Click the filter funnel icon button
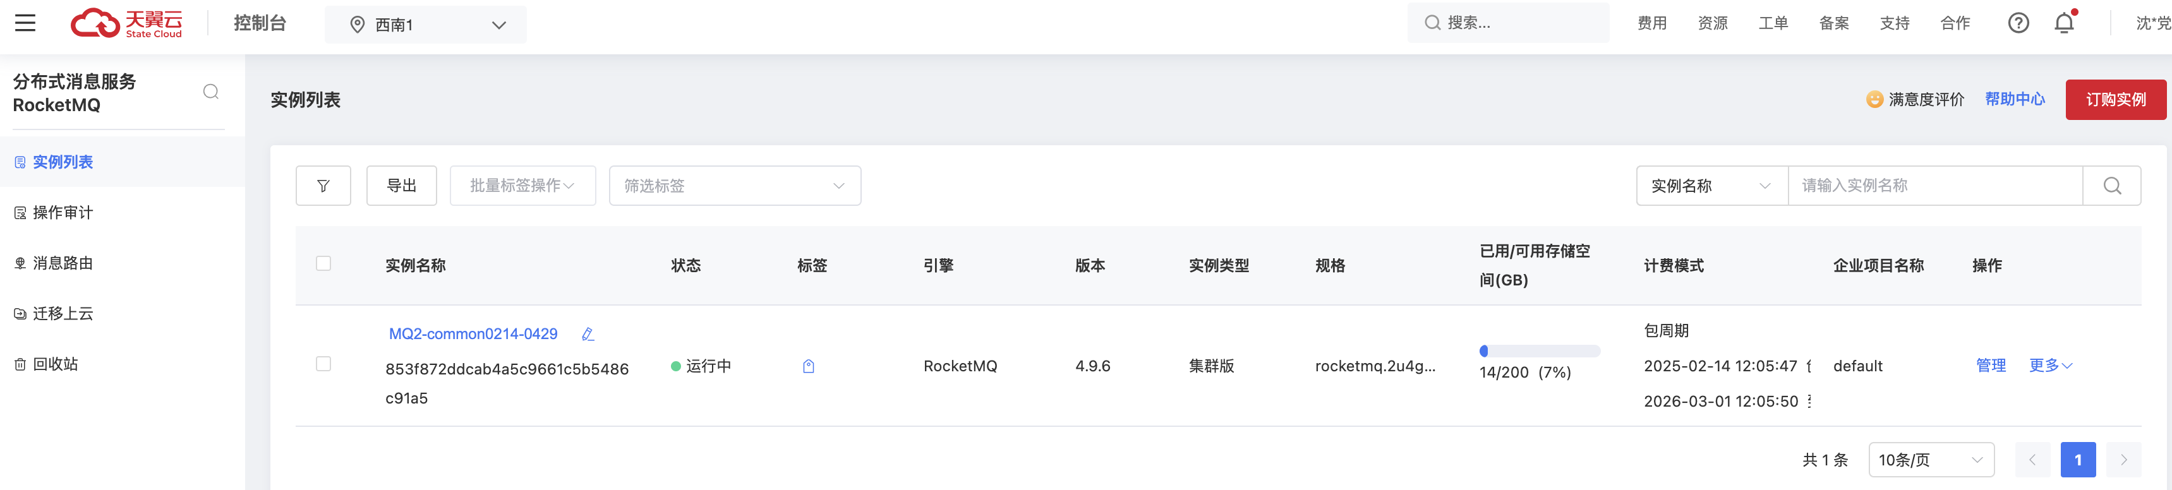The image size is (2172, 490). (x=323, y=186)
